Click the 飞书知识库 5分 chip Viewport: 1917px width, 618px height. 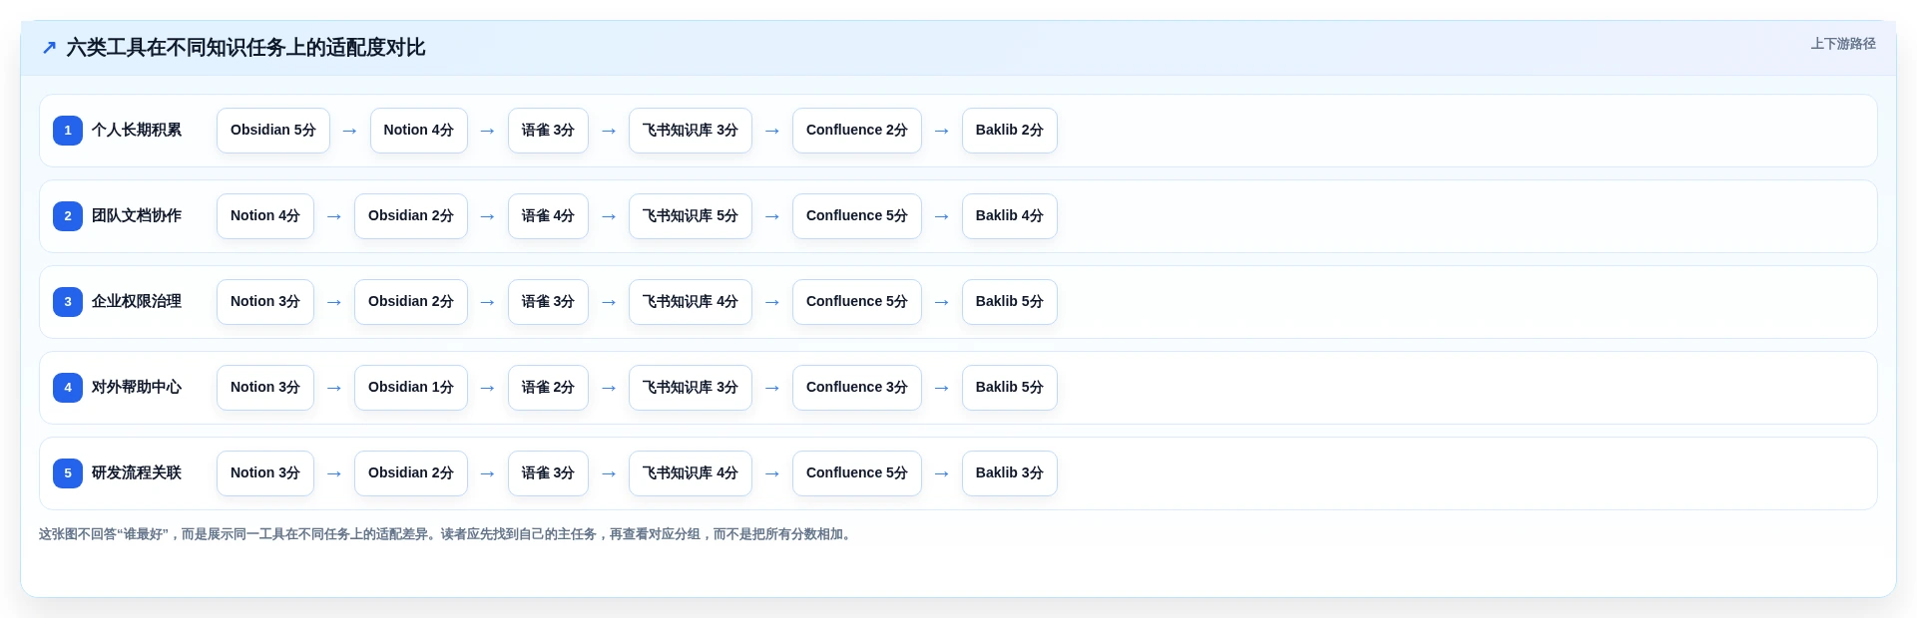tap(691, 216)
